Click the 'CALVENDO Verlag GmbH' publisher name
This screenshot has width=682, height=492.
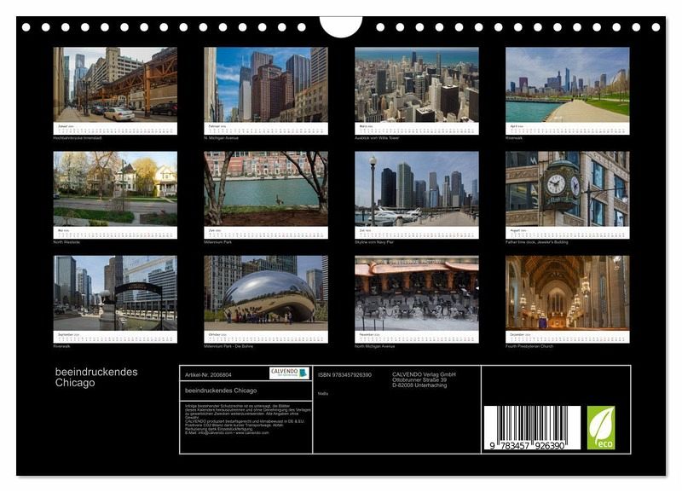pos(424,374)
